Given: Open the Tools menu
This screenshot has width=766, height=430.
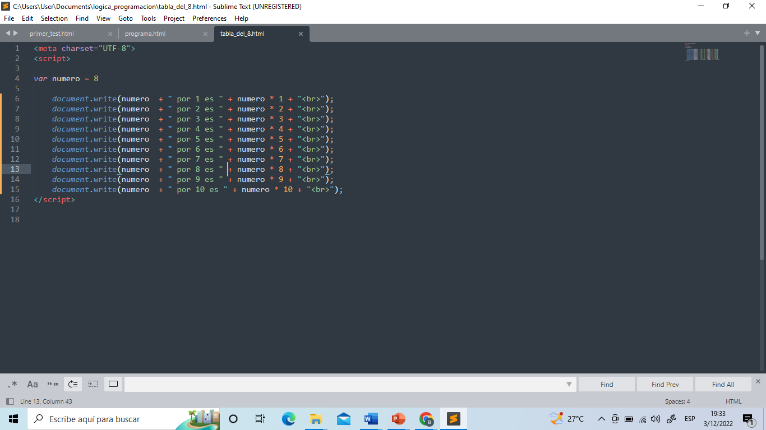Looking at the screenshot, I should click(x=149, y=18).
